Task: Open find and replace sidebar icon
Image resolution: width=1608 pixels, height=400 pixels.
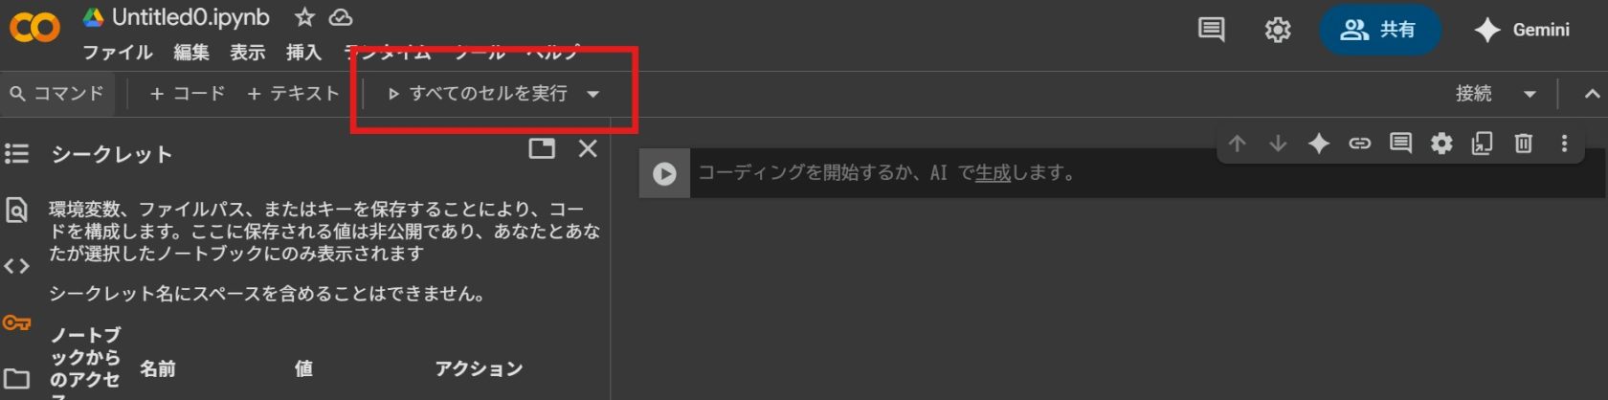Action: click(16, 210)
